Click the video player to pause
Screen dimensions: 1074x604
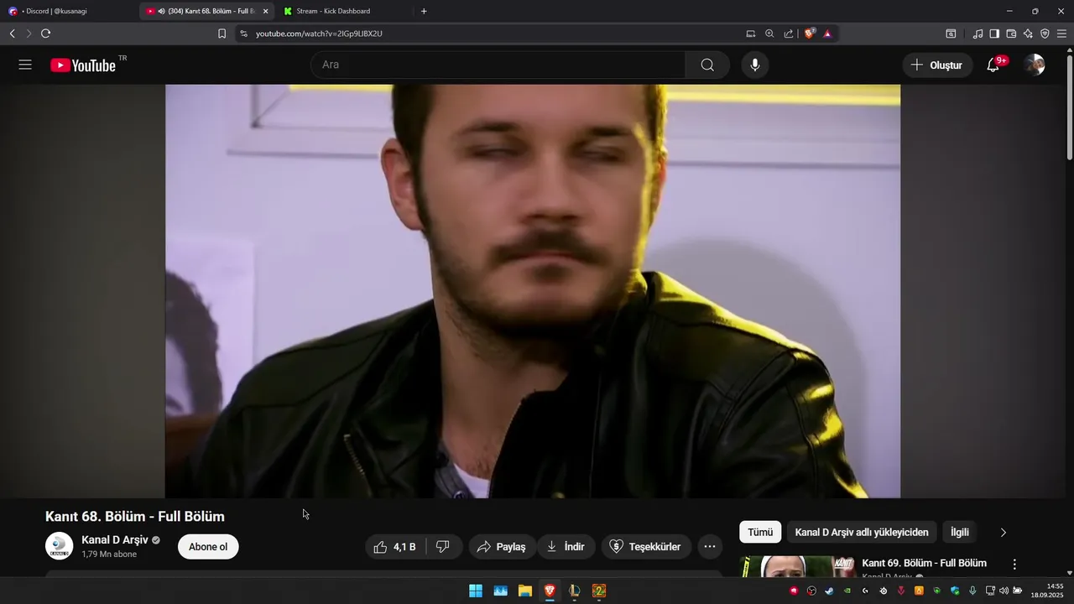[533, 291]
